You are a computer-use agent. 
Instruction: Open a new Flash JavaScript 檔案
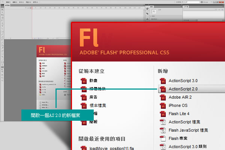188,130
